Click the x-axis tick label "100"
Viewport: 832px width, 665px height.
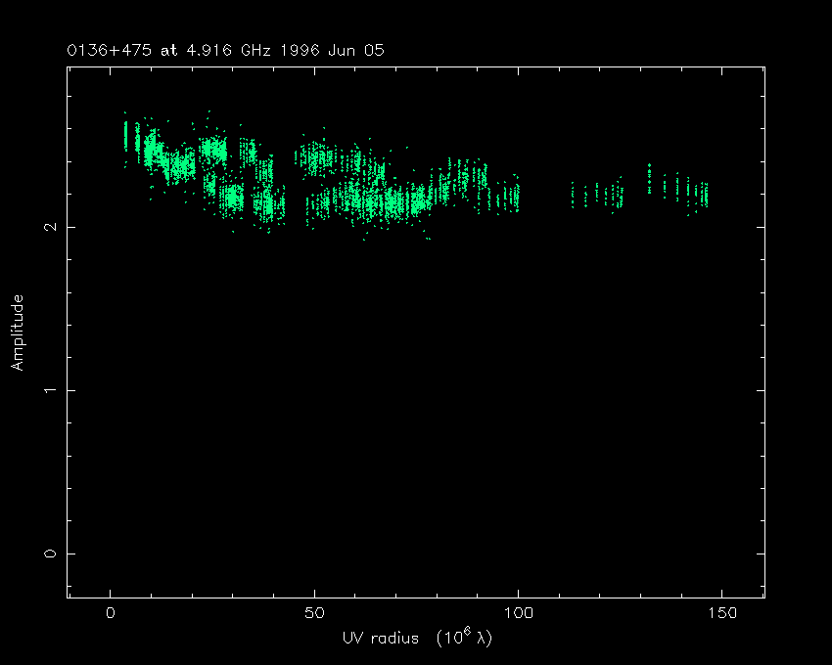pyautogui.click(x=518, y=613)
